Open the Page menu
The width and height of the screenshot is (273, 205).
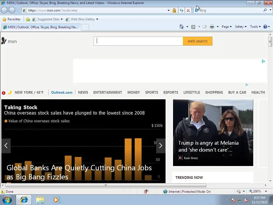(x=227, y=27)
